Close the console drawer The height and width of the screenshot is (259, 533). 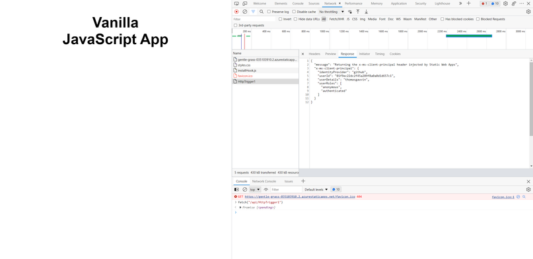pos(528,181)
